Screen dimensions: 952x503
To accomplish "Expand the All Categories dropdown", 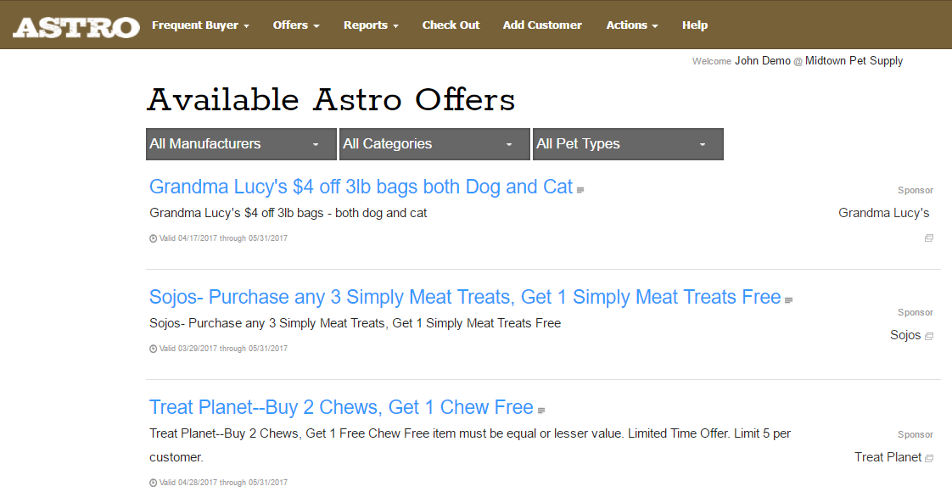I will [434, 144].
